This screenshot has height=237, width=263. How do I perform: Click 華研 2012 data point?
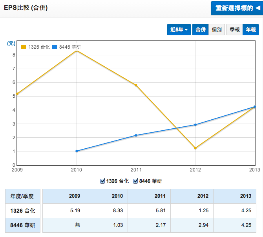195,125
